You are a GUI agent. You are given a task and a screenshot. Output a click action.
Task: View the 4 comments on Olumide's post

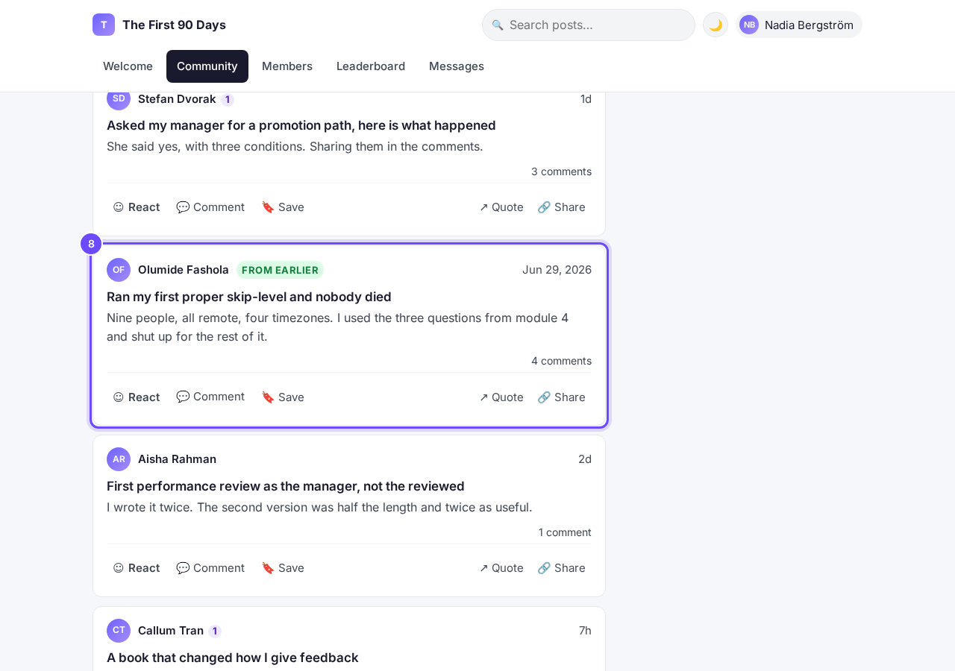click(561, 361)
